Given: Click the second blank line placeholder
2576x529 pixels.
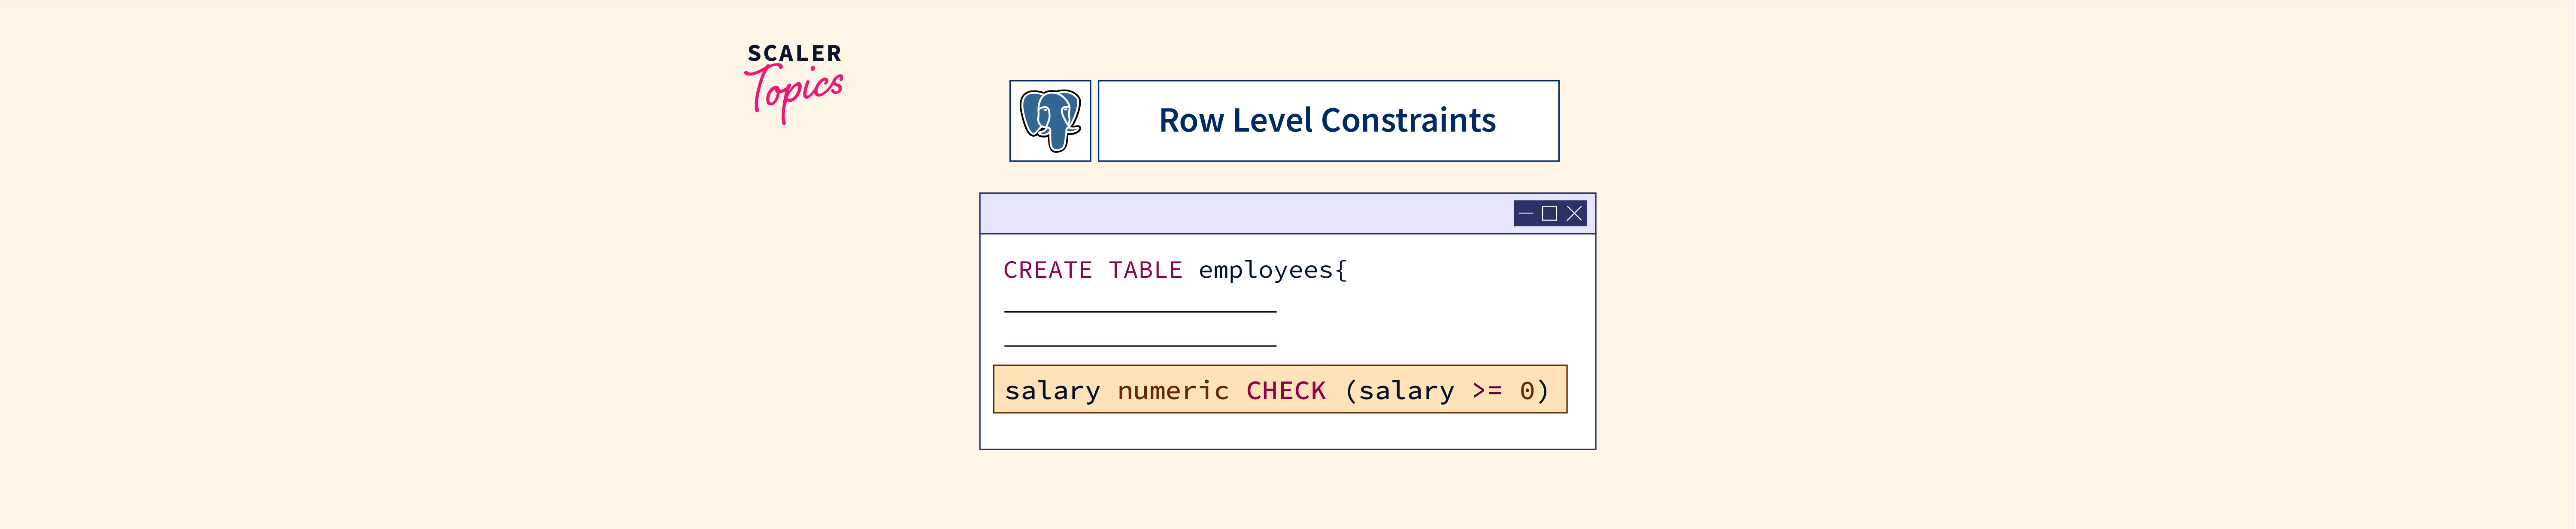Looking at the screenshot, I should (1140, 346).
